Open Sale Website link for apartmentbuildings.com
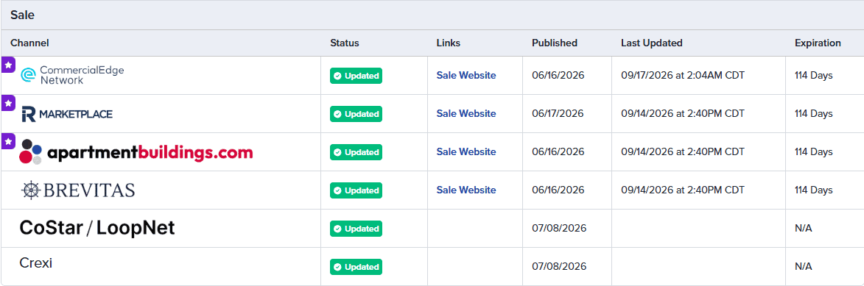This screenshot has height=286, width=864. pyautogui.click(x=466, y=151)
